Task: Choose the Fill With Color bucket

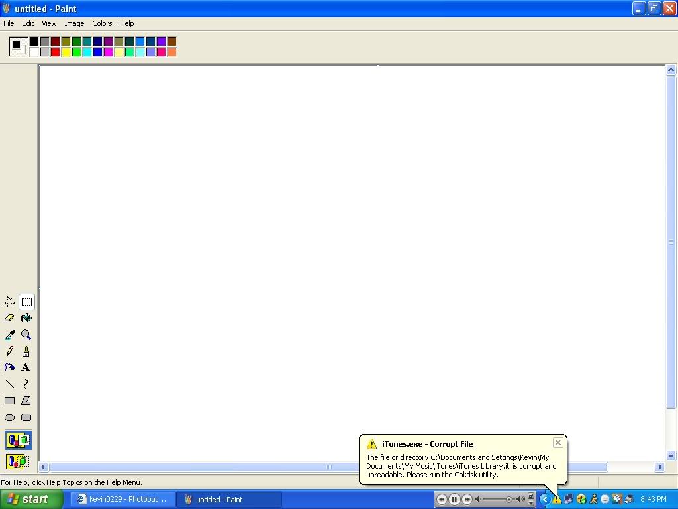Action: pos(26,318)
